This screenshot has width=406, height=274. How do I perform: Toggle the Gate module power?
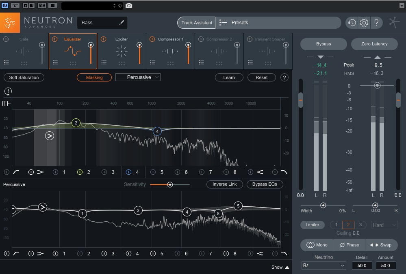tap(6, 39)
